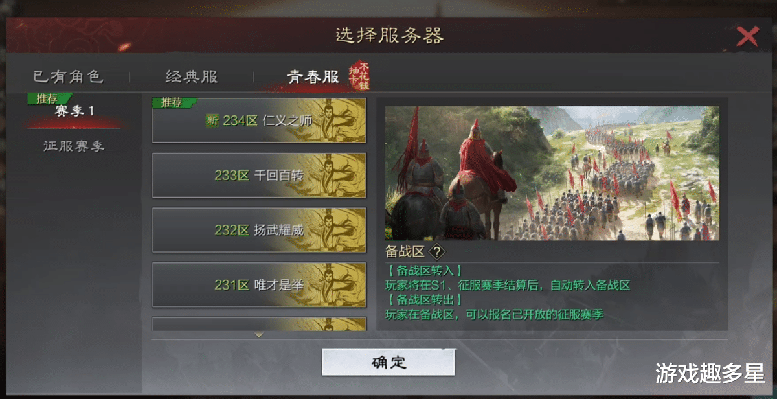Click the golden general portrait on 233区
Screen dimensions: 777x399
[x=333, y=175]
